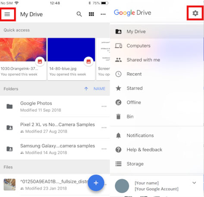Open the Offline files section

(157, 102)
